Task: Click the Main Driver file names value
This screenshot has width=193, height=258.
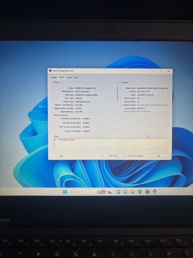Action: click(152, 88)
